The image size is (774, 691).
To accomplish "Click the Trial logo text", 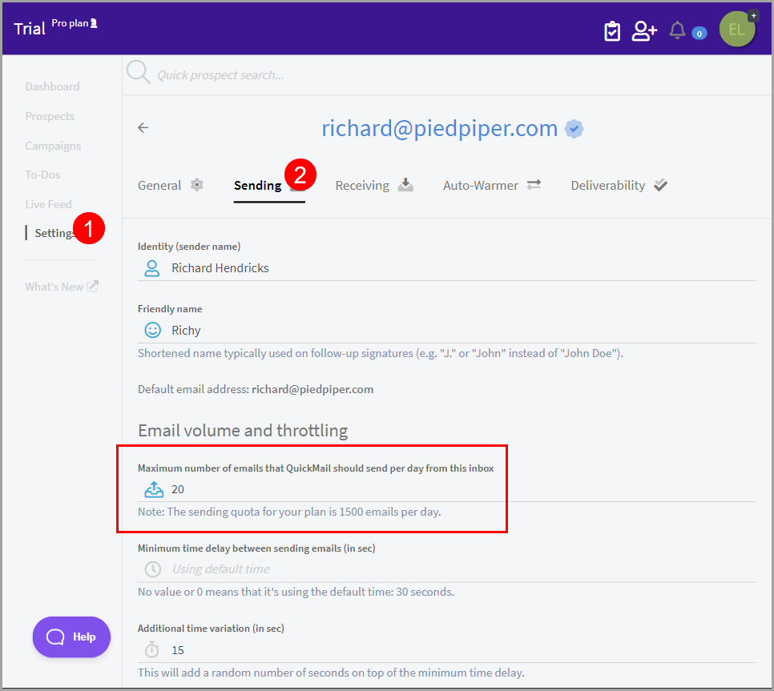I will pyautogui.click(x=30, y=29).
